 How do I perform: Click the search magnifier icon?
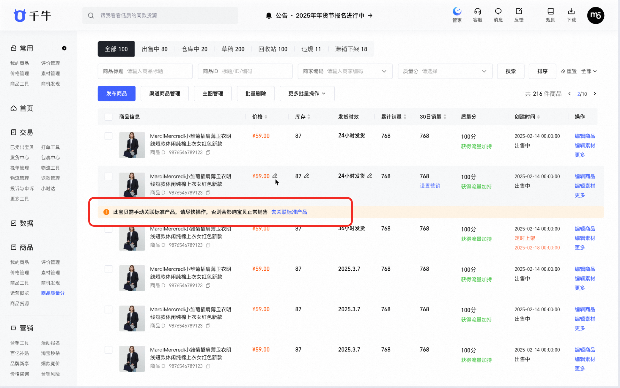click(x=91, y=15)
